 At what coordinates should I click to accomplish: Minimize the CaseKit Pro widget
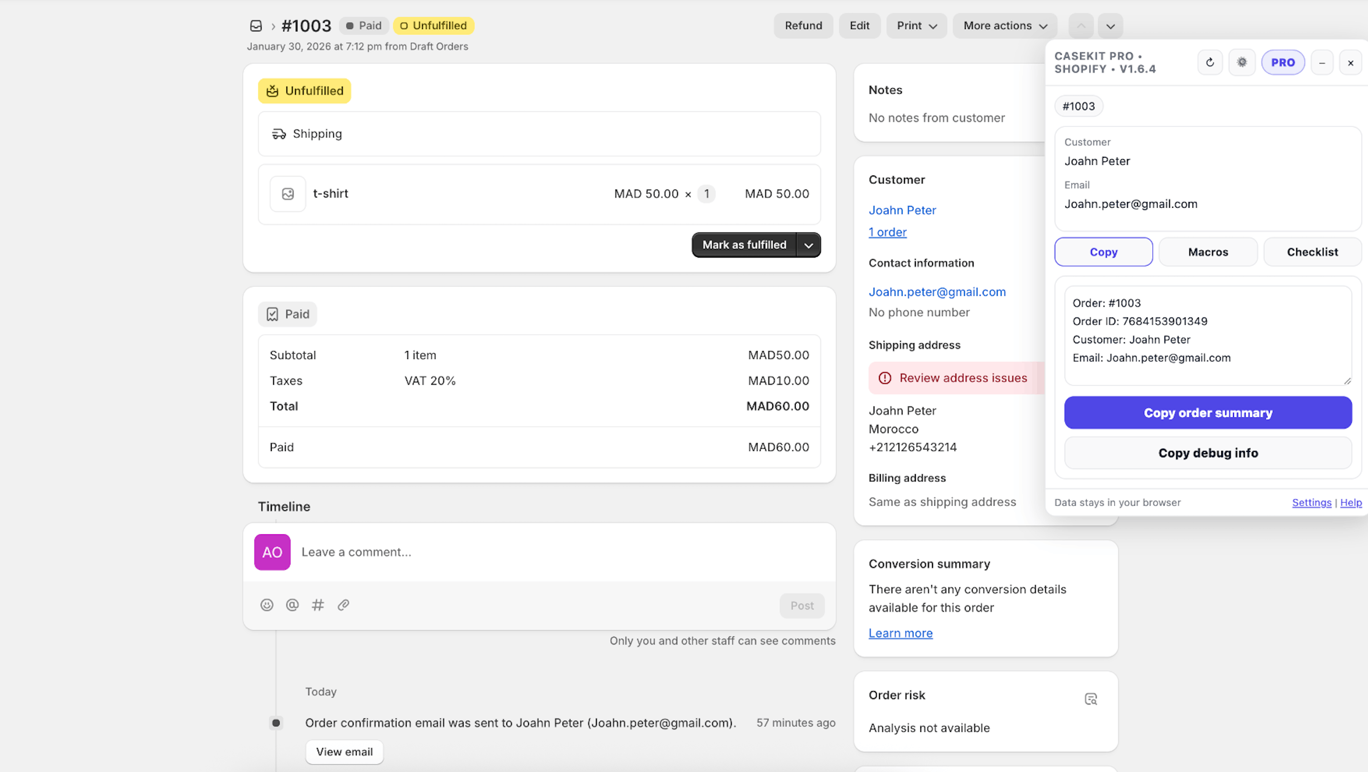(x=1323, y=62)
